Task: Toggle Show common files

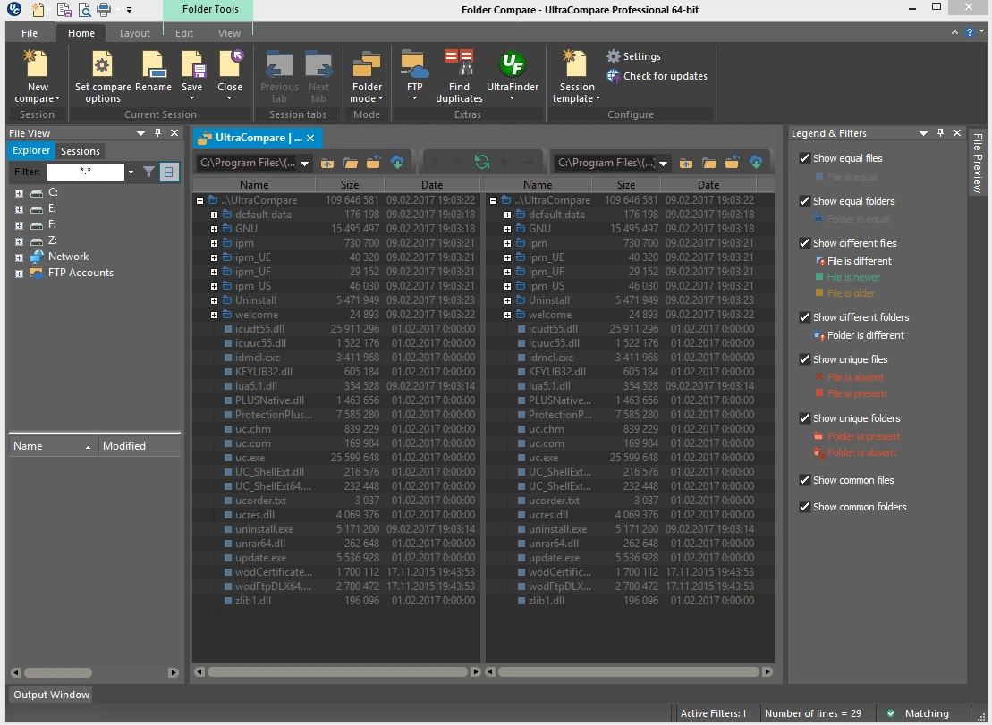Action: (805, 480)
